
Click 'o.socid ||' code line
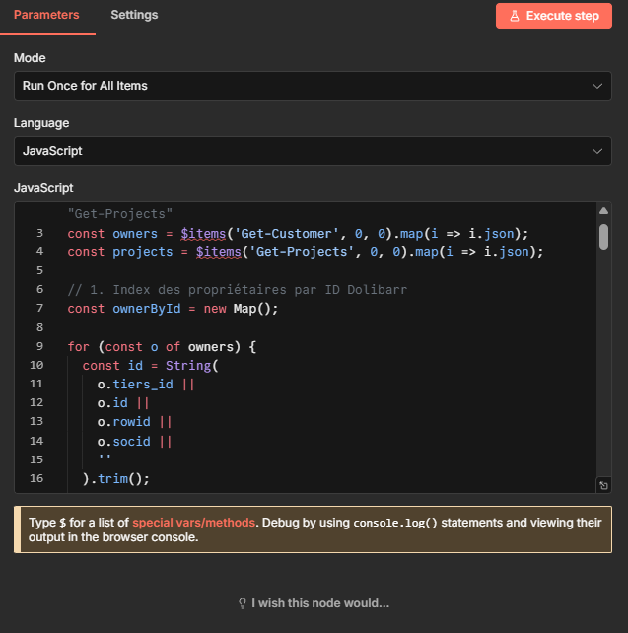pos(134,442)
